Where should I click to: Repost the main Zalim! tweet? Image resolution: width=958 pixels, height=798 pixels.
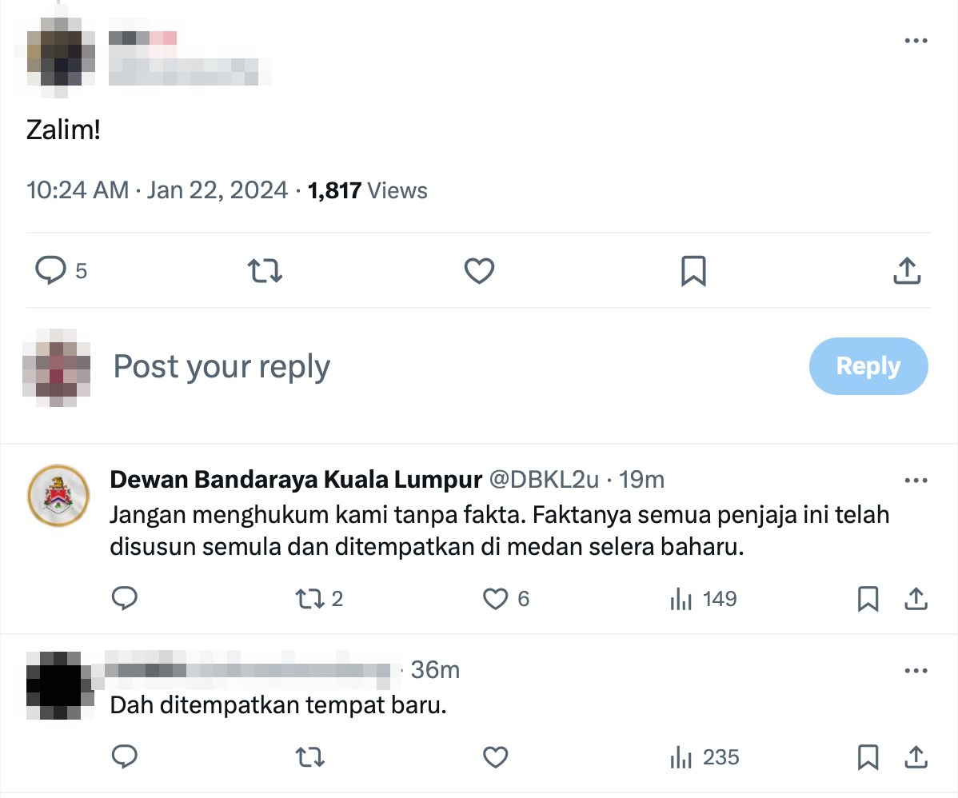[265, 270]
